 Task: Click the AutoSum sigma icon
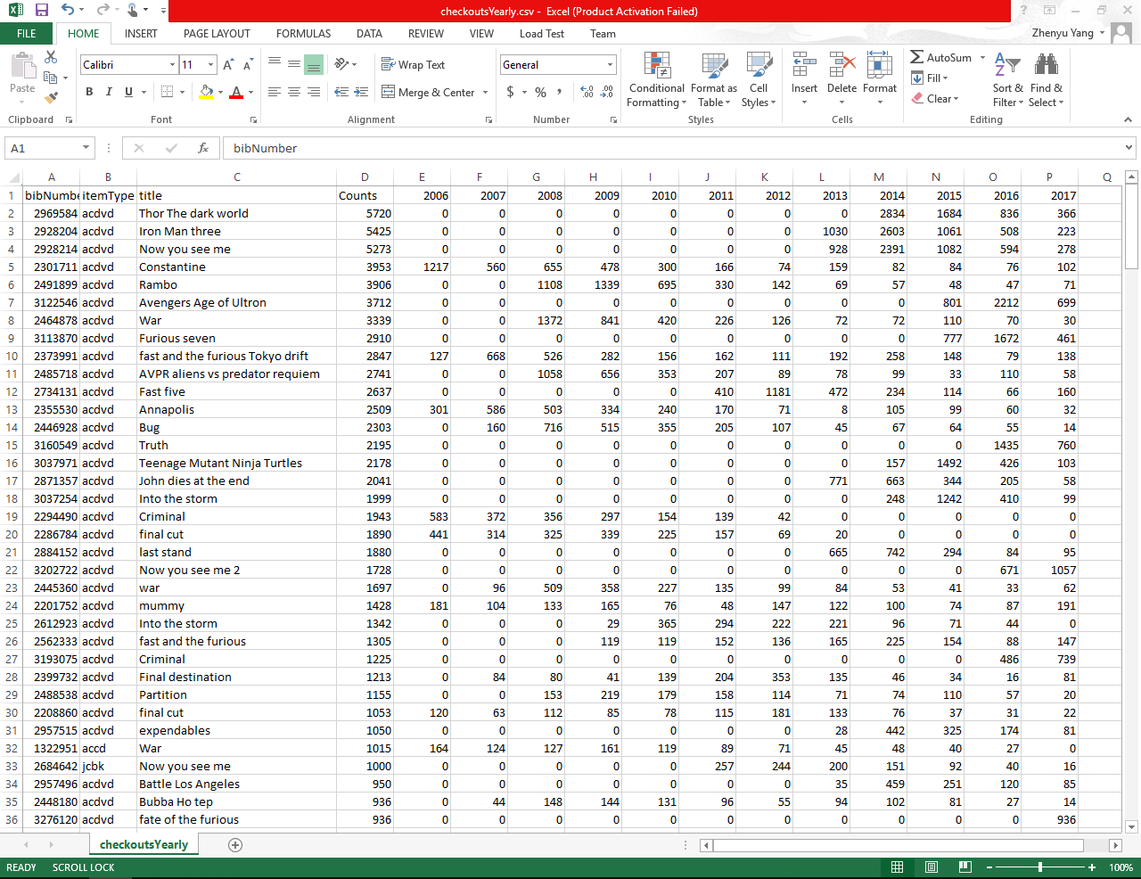(917, 57)
